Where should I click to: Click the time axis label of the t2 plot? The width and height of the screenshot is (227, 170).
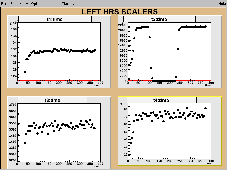point(208,86)
